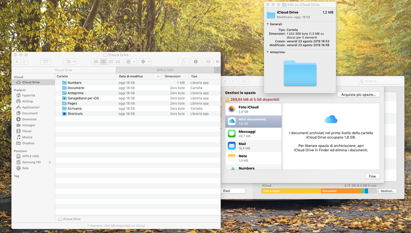This screenshot has height=233, width=411.
Task: Select the Documenti folder row
Action: click(x=138, y=88)
